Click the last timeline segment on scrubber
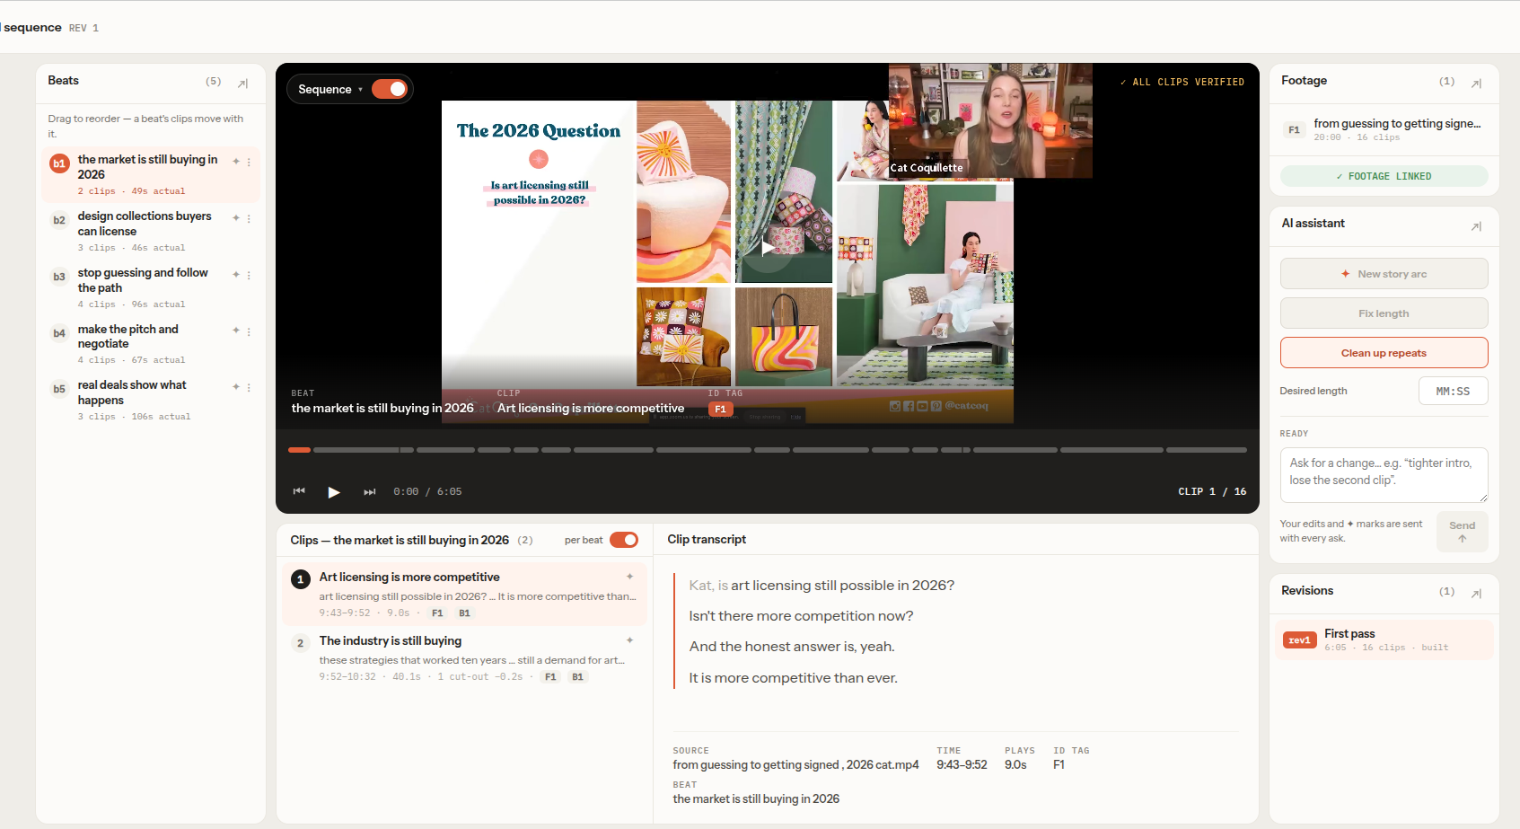1520x829 pixels. pos(1206,450)
